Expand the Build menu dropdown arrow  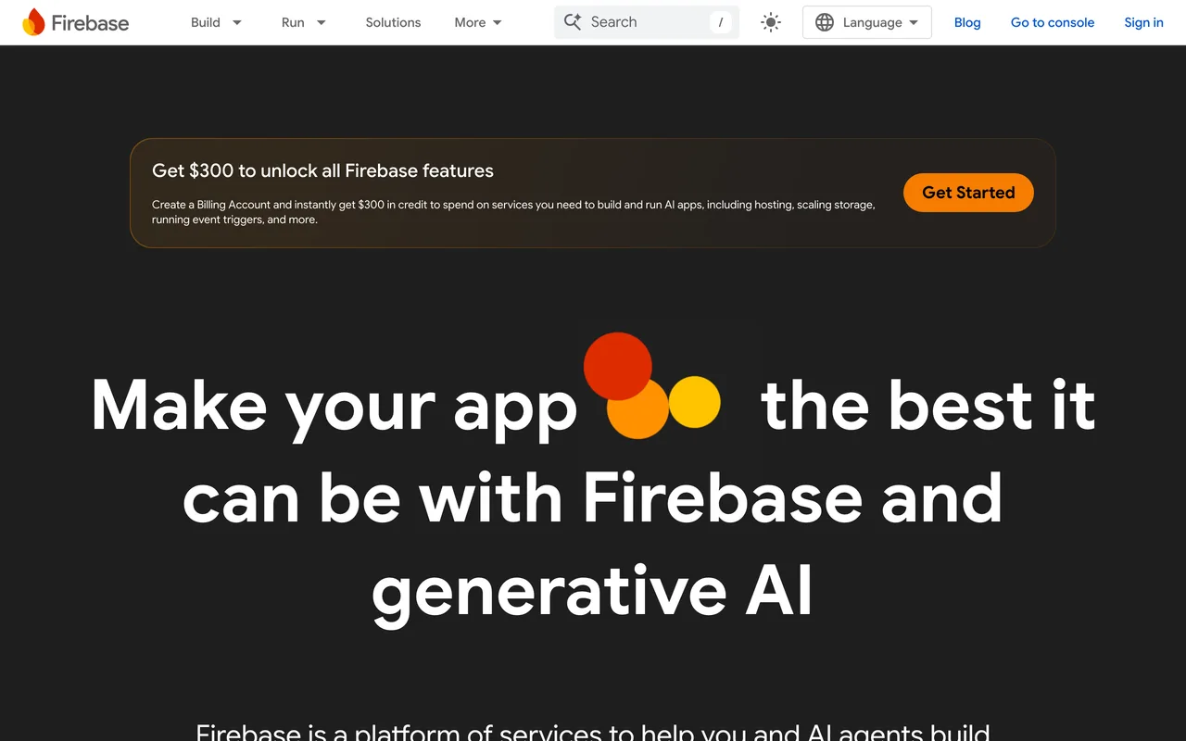237,22
